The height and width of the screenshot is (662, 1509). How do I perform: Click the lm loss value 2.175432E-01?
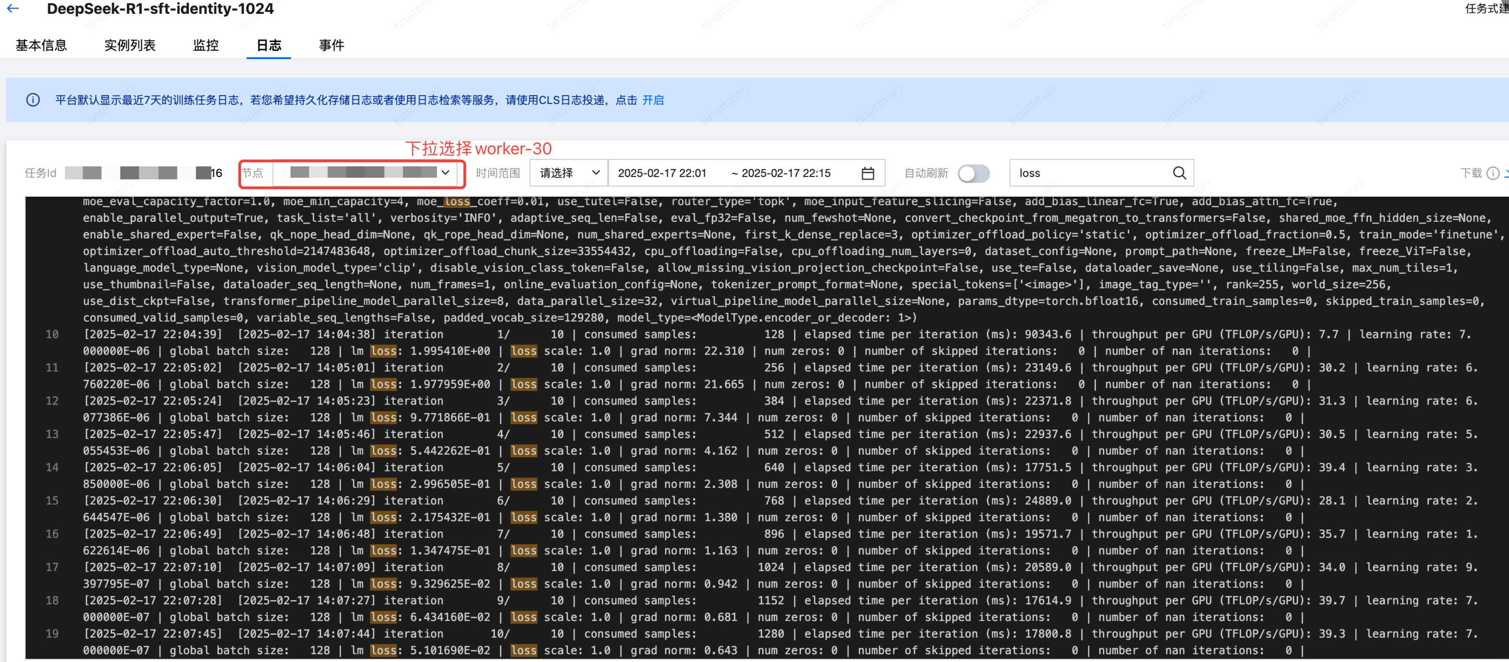(450, 517)
